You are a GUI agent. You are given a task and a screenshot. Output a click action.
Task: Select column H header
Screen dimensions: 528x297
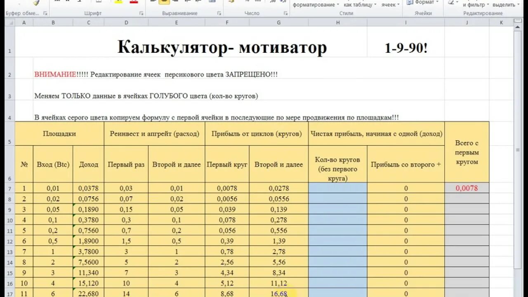338,23
